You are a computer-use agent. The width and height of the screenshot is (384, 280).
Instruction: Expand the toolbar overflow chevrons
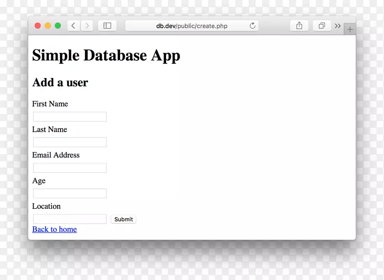pos(338,26)
